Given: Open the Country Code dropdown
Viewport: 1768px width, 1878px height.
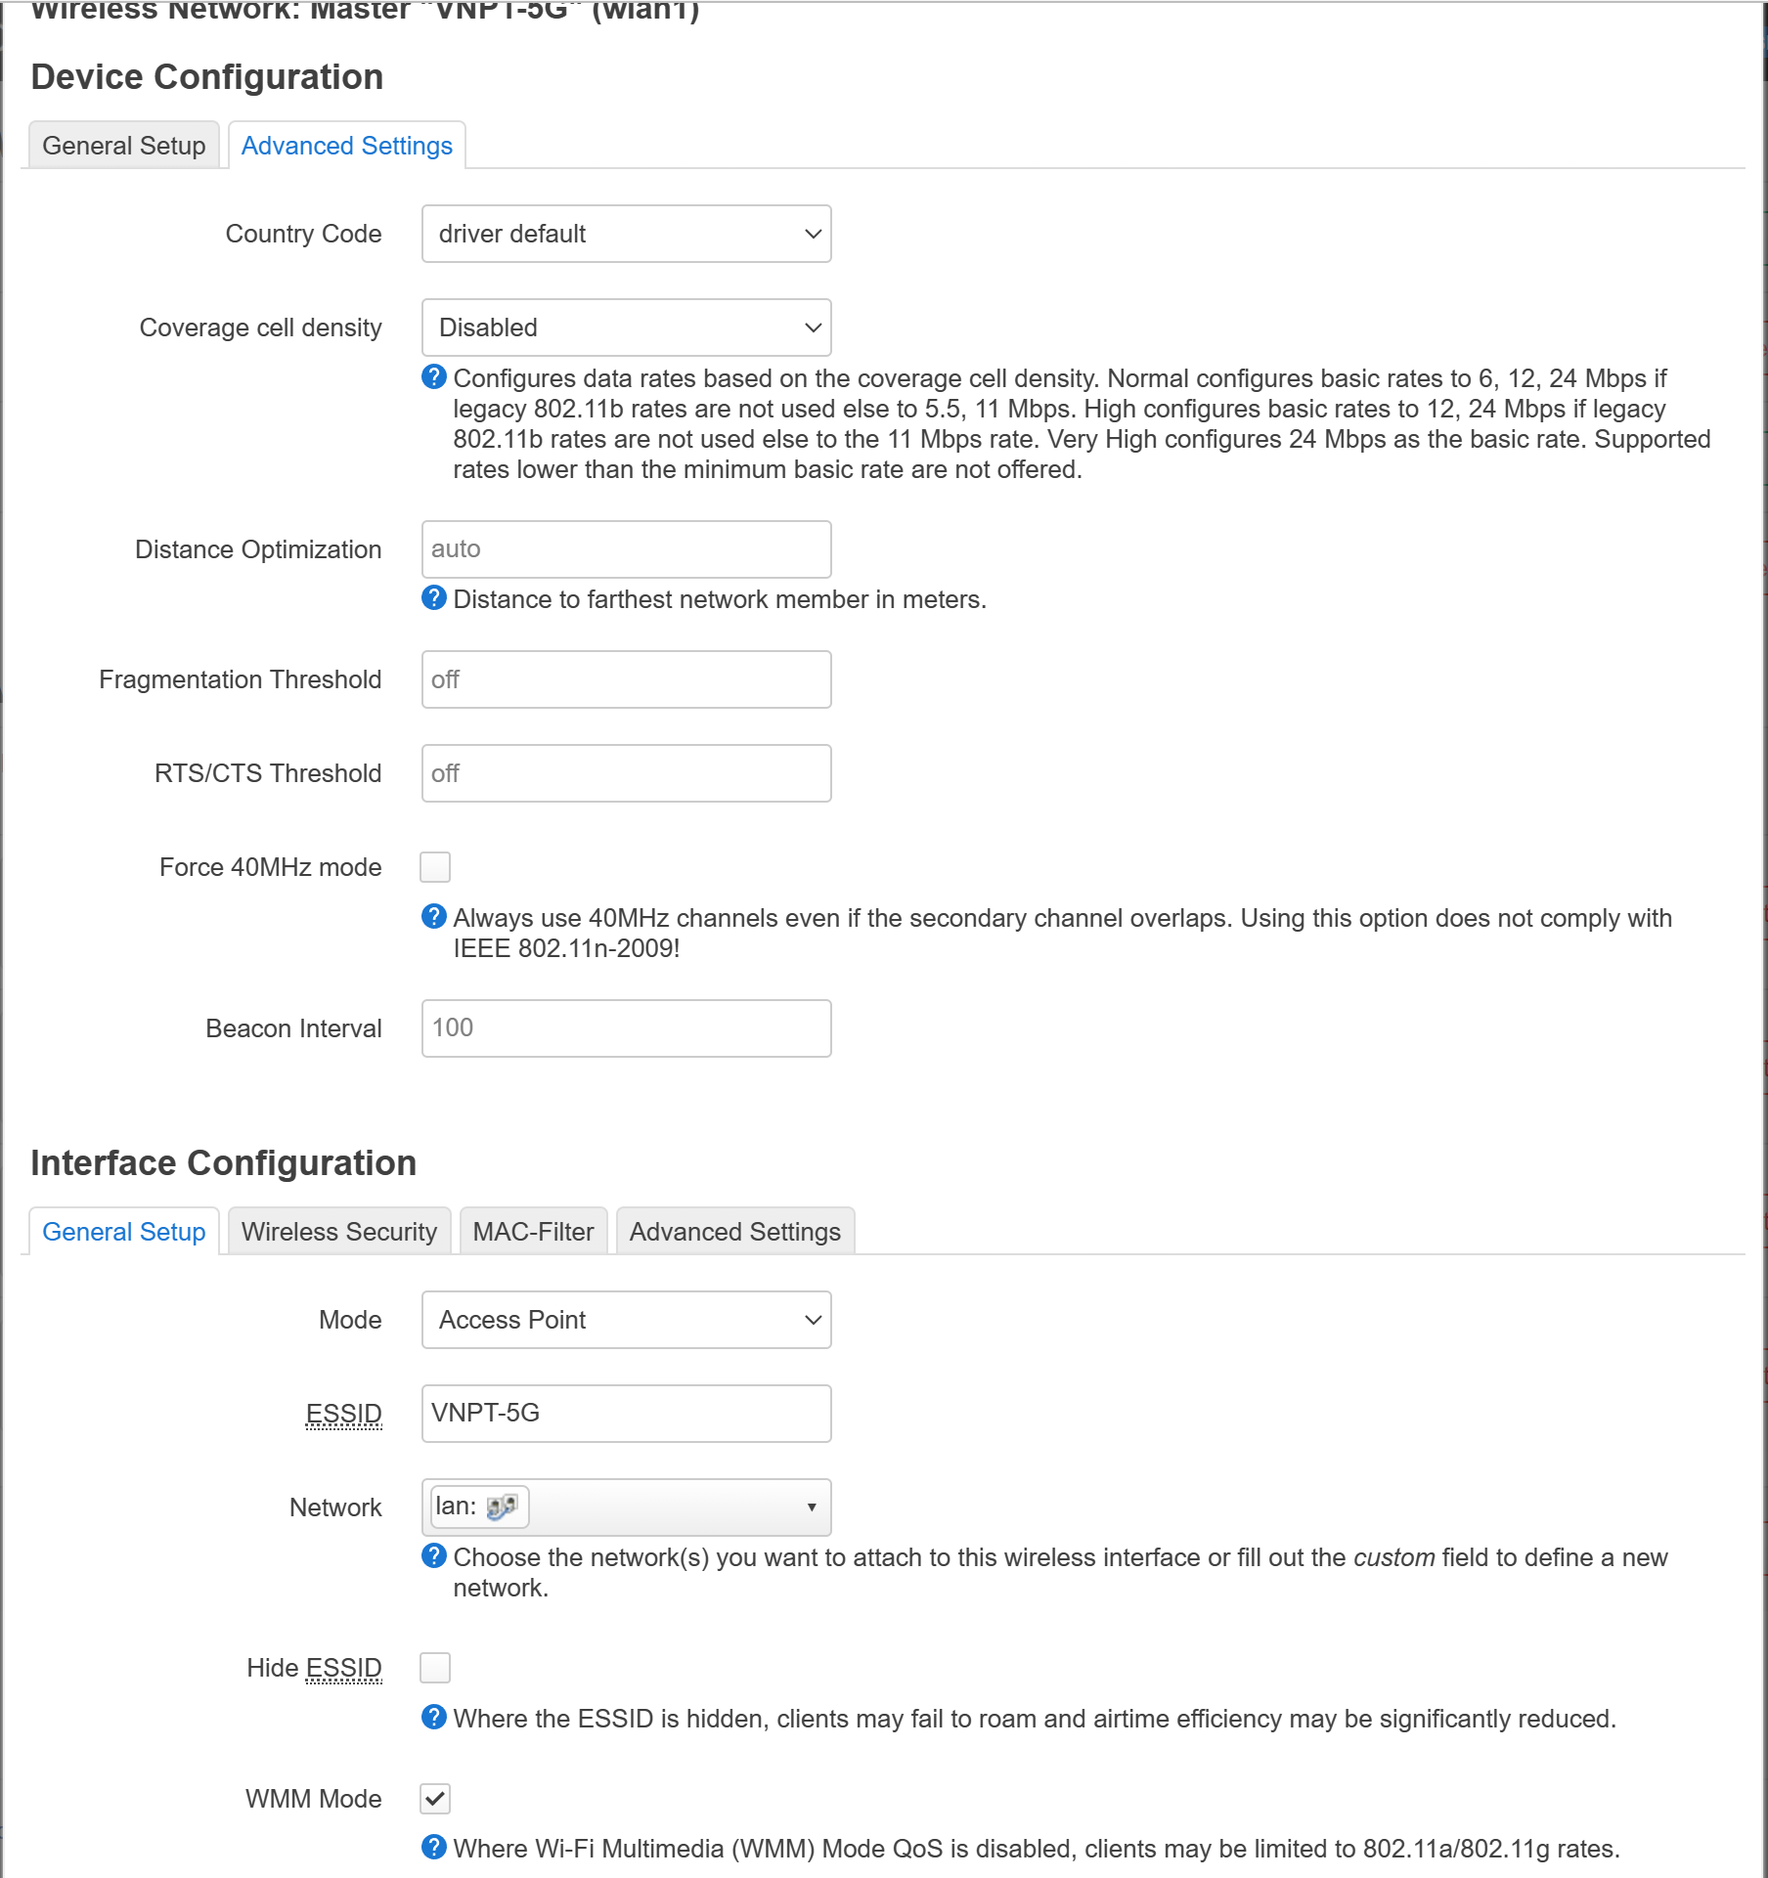Looking at the screenshot, I should tap(627, 234).
